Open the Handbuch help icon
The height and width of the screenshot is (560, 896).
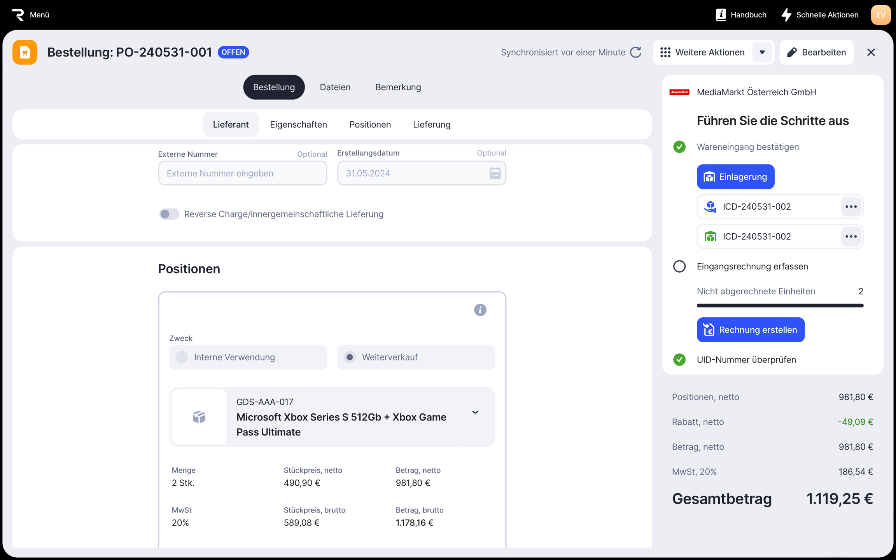(x=721, y=15)
